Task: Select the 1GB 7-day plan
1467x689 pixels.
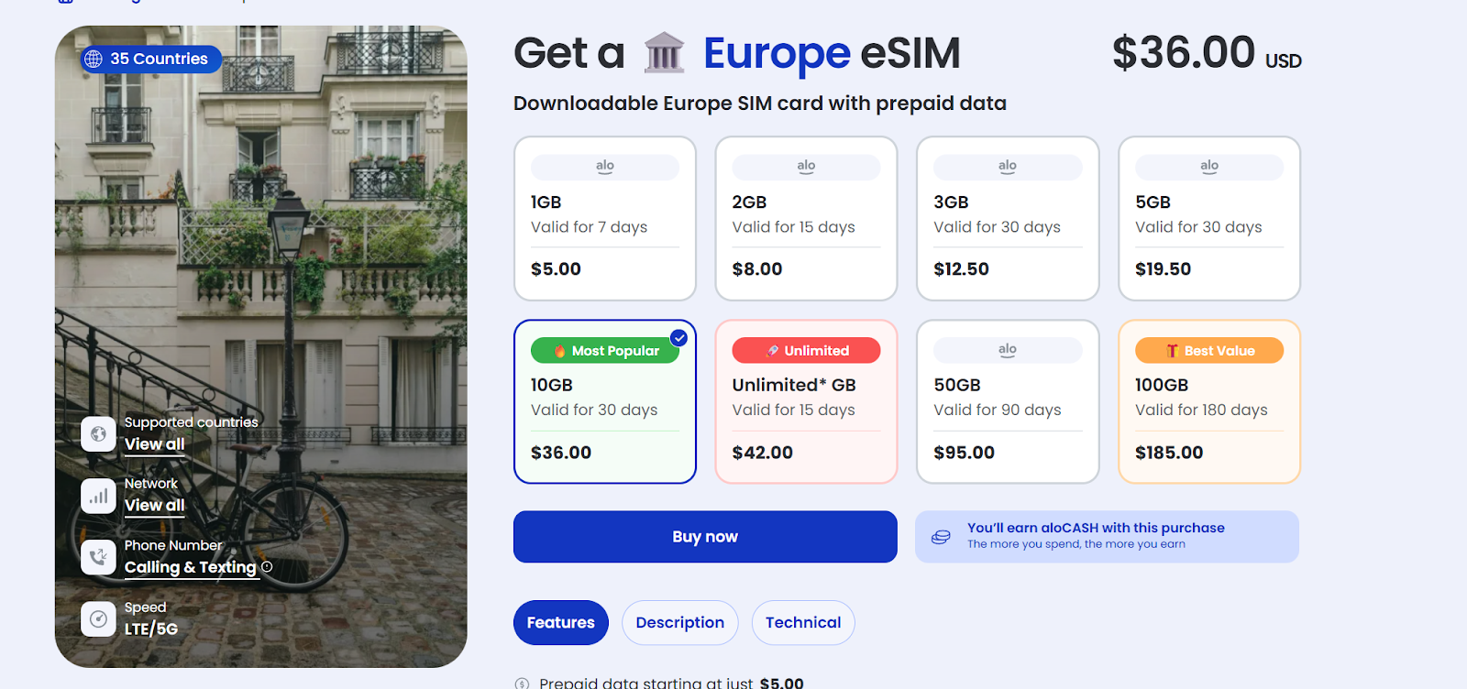Action: [604, 218]
